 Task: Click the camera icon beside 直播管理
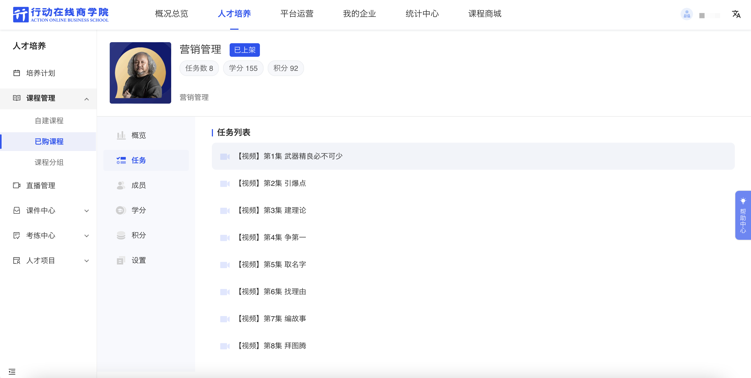[x=17, y=186]
